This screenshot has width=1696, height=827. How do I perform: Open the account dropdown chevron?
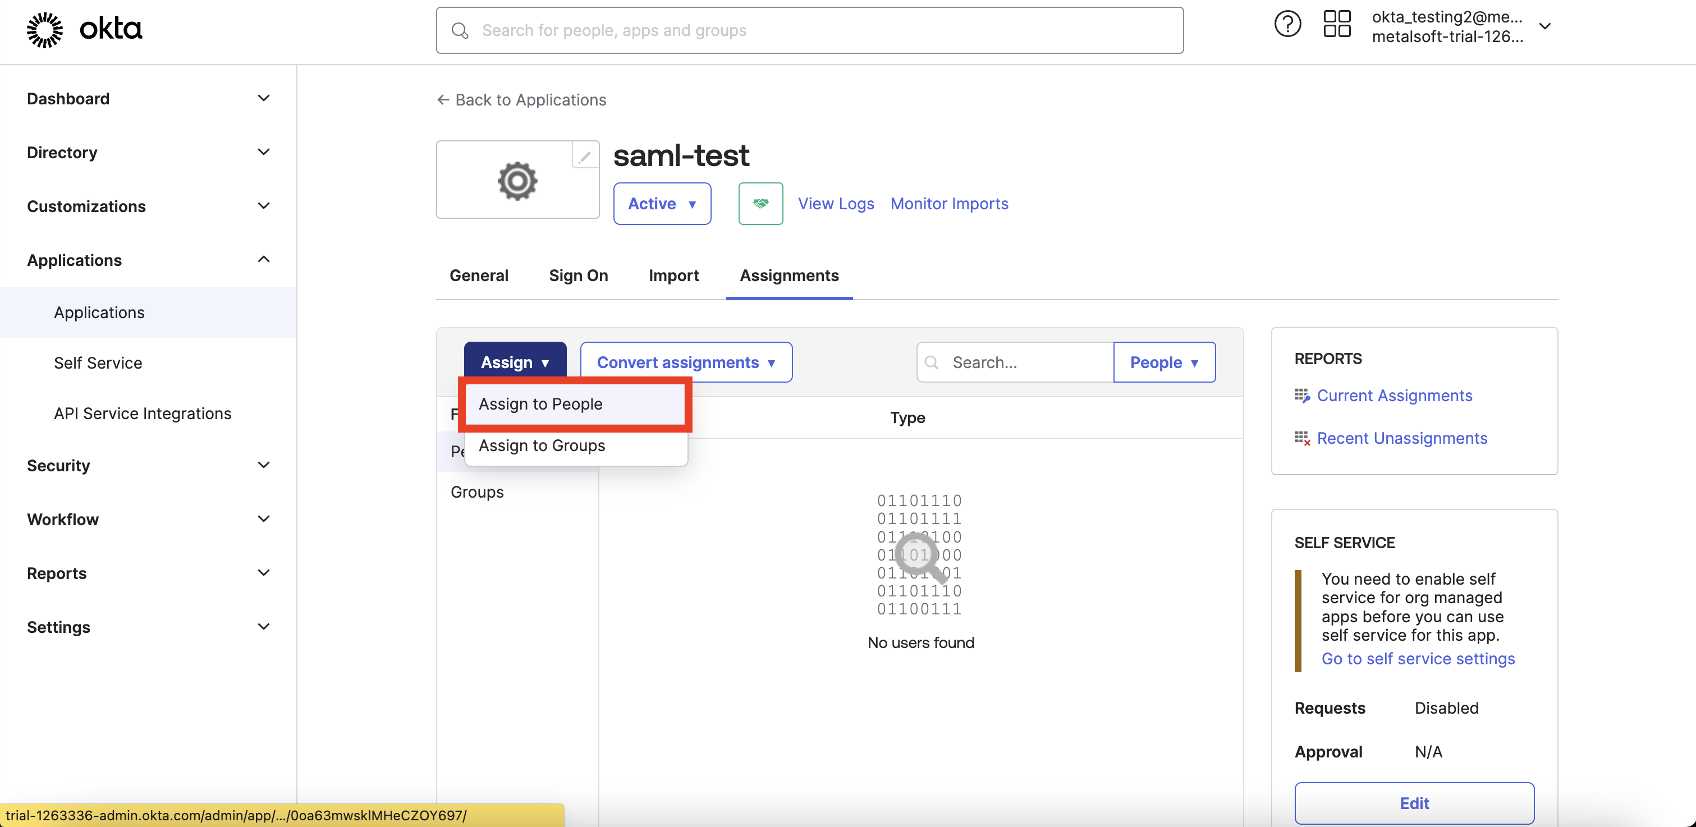click(1544, 26)
